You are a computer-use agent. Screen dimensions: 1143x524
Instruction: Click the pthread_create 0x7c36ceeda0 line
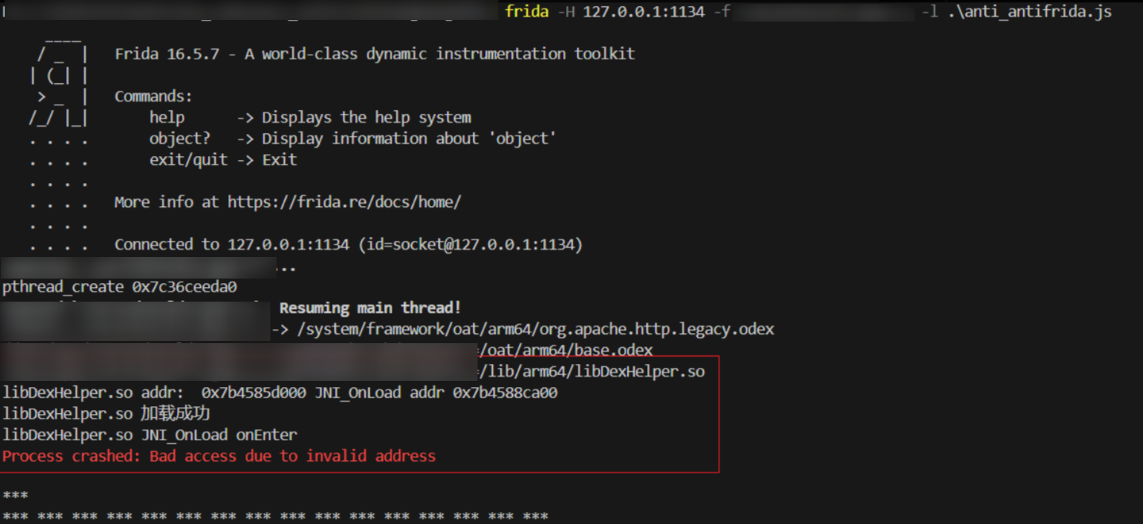tap(119, 287)
